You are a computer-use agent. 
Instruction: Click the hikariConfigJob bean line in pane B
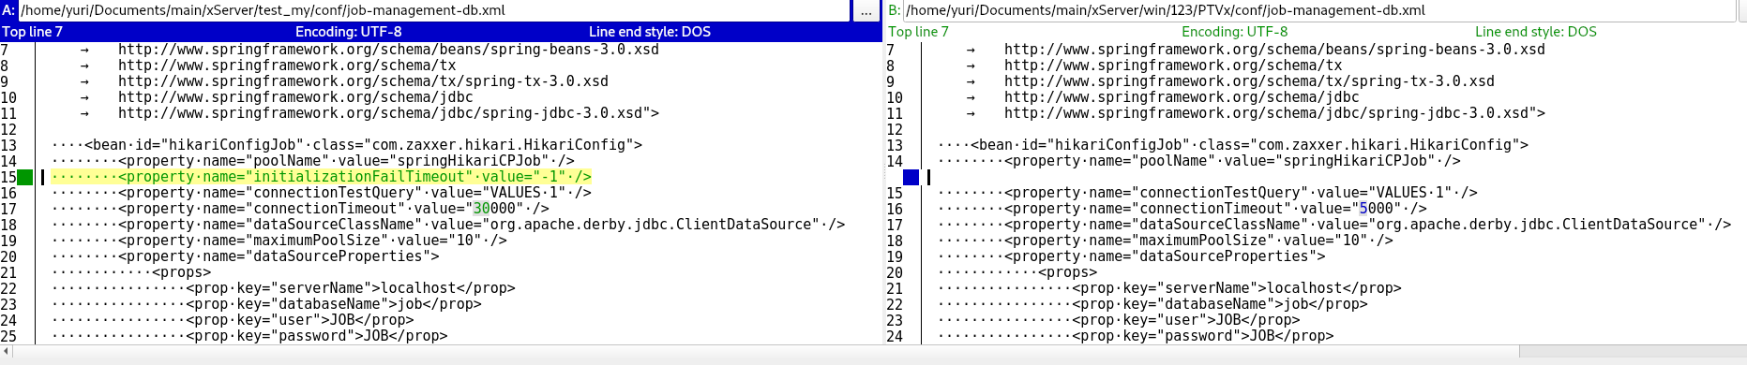click(x=1233, y=145)
